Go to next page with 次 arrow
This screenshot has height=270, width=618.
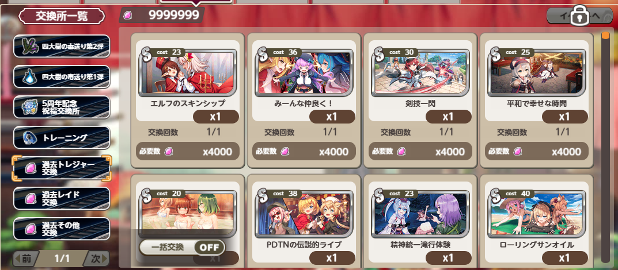[x=97, y=258]
